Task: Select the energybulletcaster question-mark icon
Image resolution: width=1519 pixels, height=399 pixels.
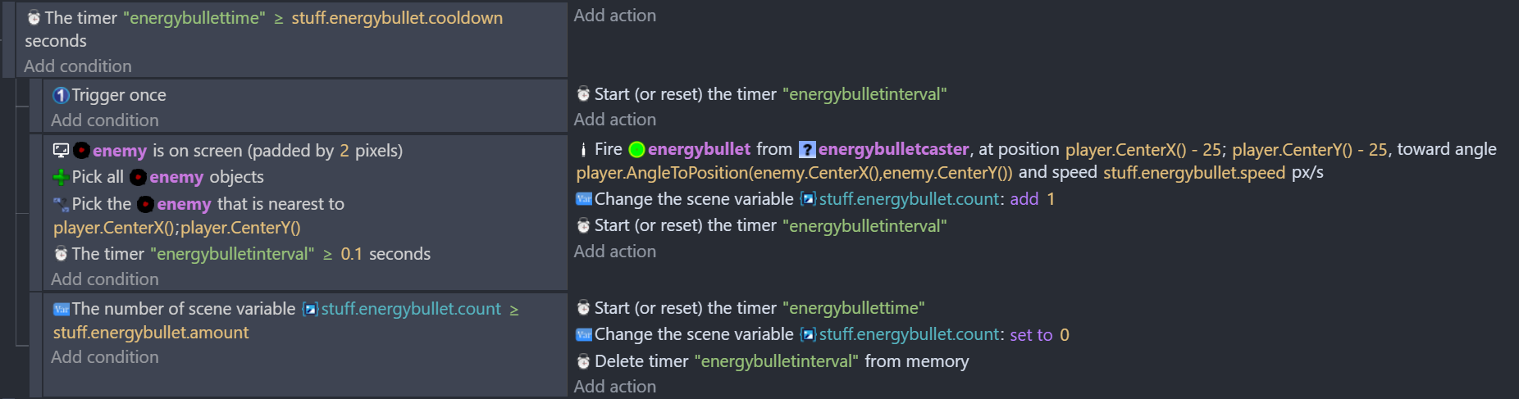Action: (807, 150)
